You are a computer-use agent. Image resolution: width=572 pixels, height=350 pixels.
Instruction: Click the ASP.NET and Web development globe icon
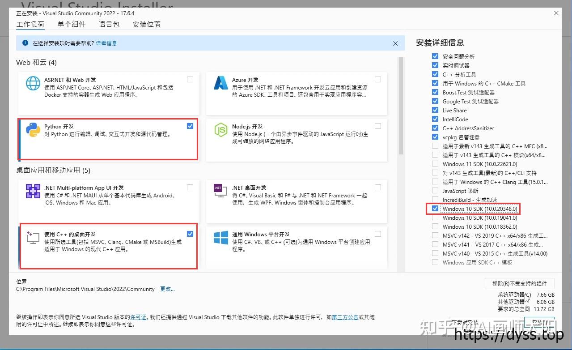click(x=33, y=84)
